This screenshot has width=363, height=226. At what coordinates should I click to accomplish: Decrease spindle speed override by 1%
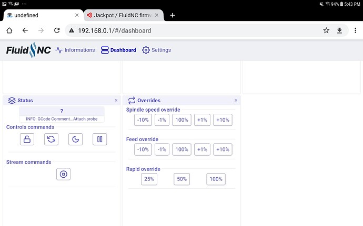162,120
